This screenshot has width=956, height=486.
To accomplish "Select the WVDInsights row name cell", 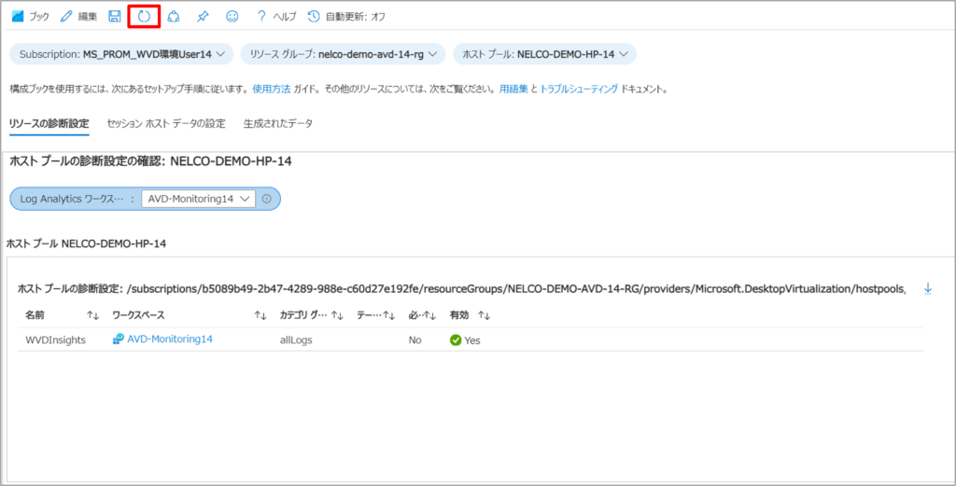I will point(55,340).
